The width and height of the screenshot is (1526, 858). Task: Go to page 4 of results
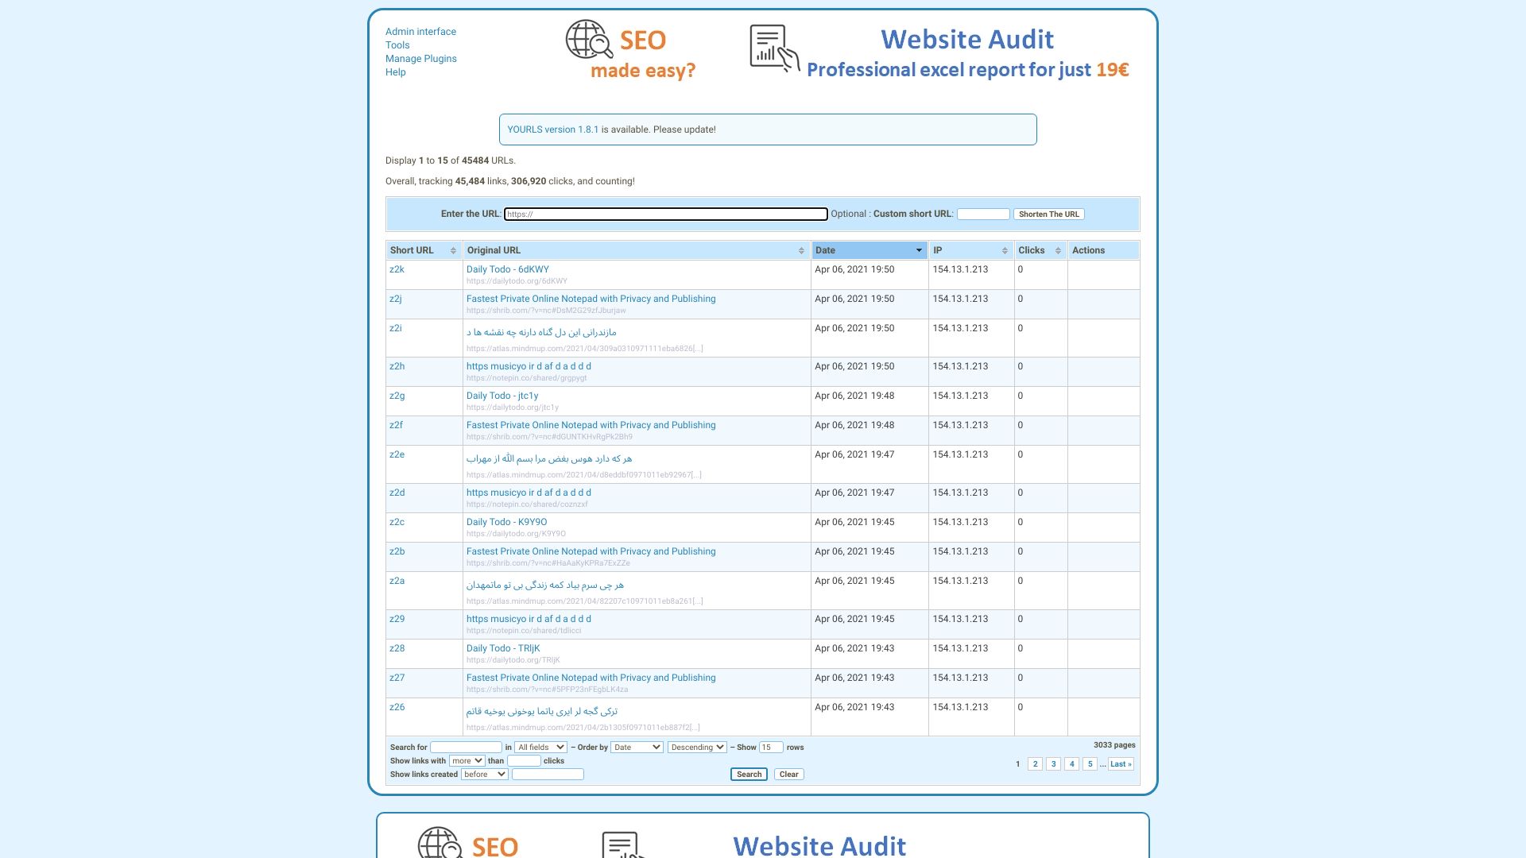(x=1071, y=764)
